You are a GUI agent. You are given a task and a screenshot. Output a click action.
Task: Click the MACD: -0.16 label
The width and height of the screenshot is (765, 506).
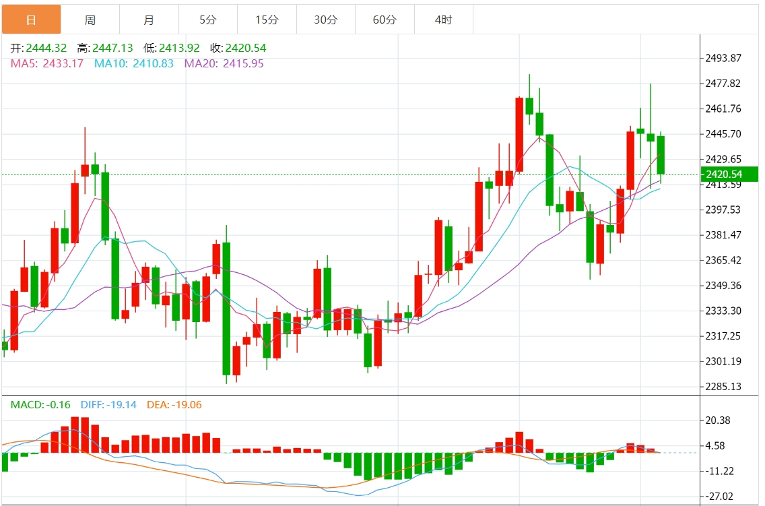(x=40, y=404)
